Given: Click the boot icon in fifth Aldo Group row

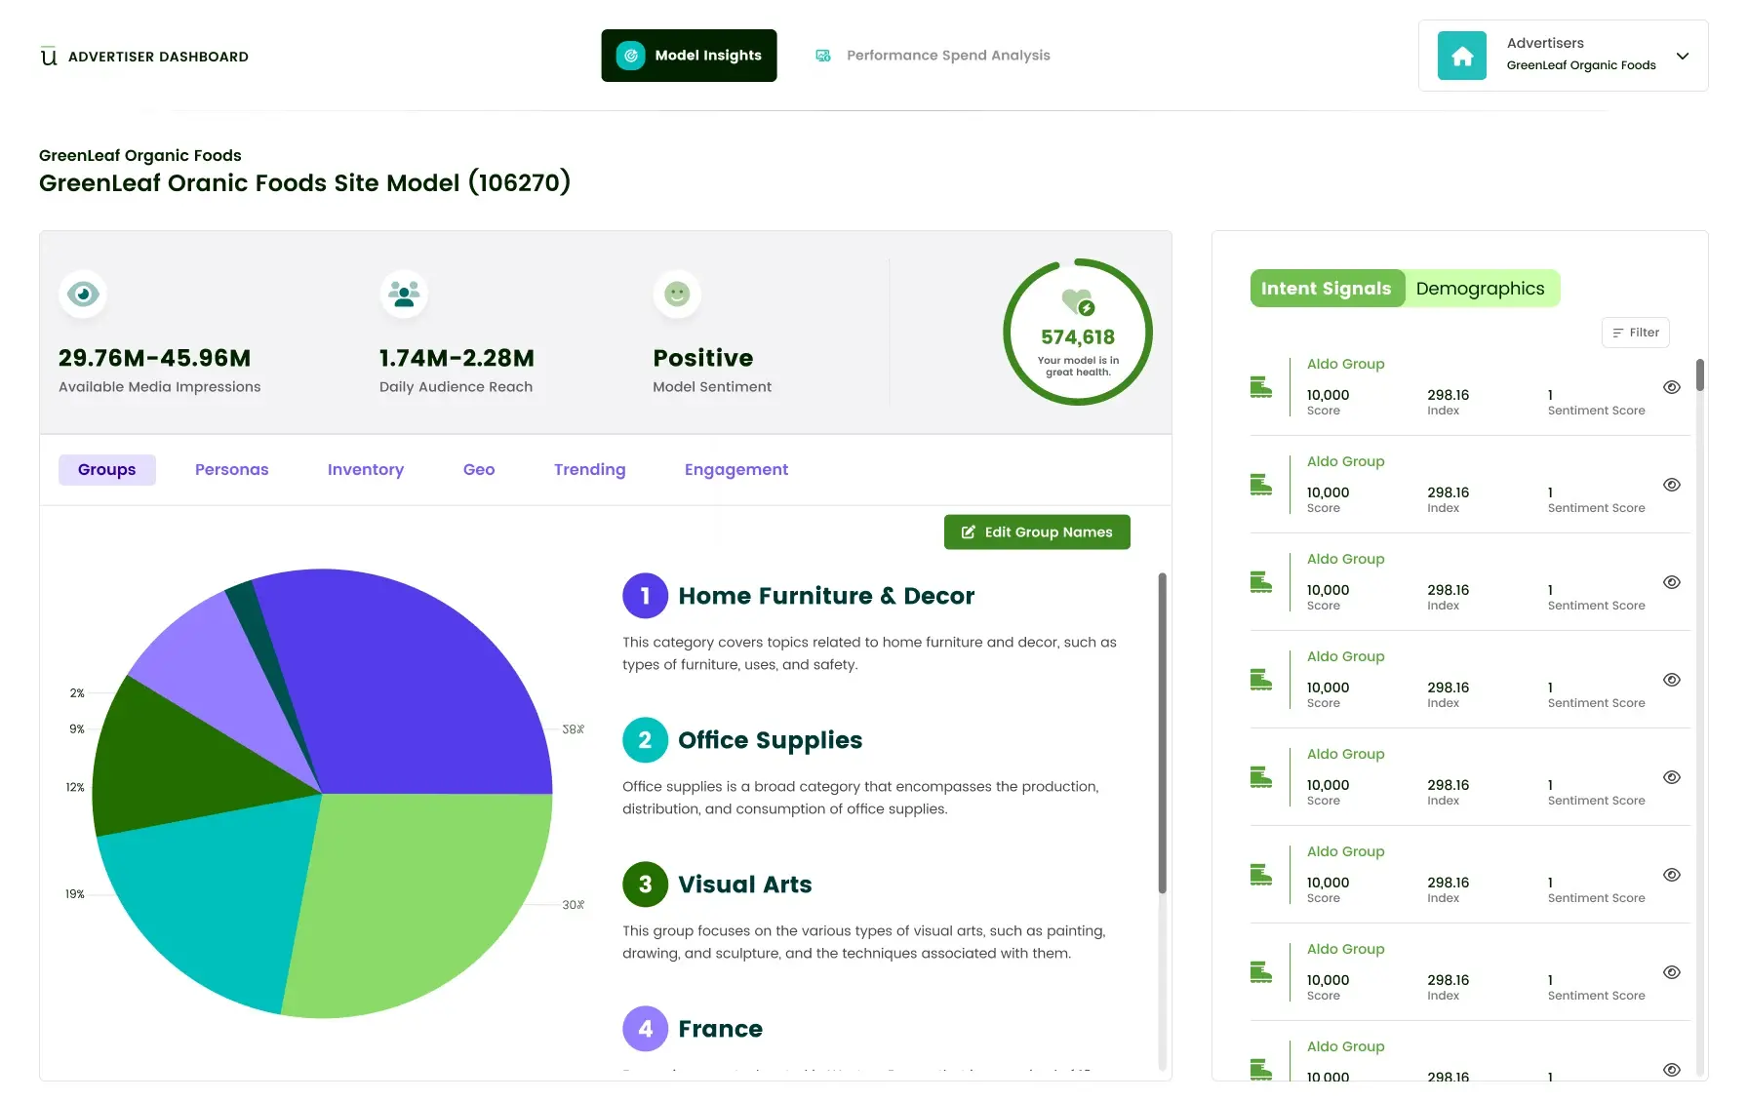Looking at the screenshot, I should [x=1261, y=777].
